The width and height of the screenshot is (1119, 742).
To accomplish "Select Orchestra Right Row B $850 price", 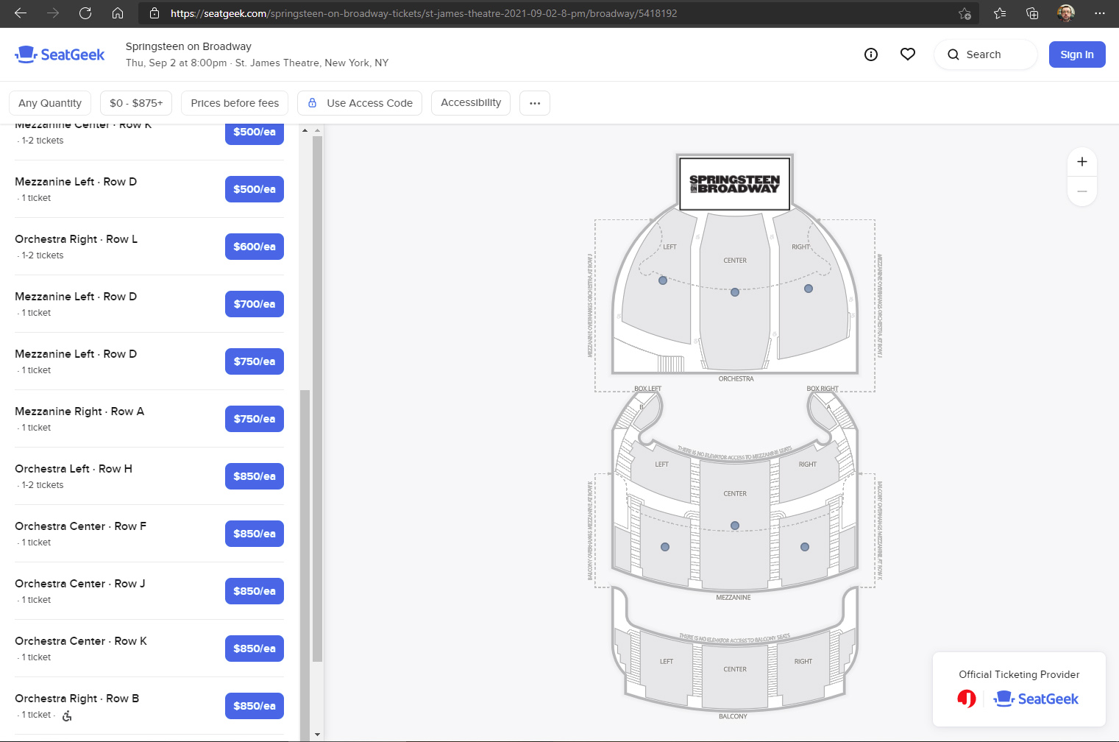I will (x=255, y=706).
